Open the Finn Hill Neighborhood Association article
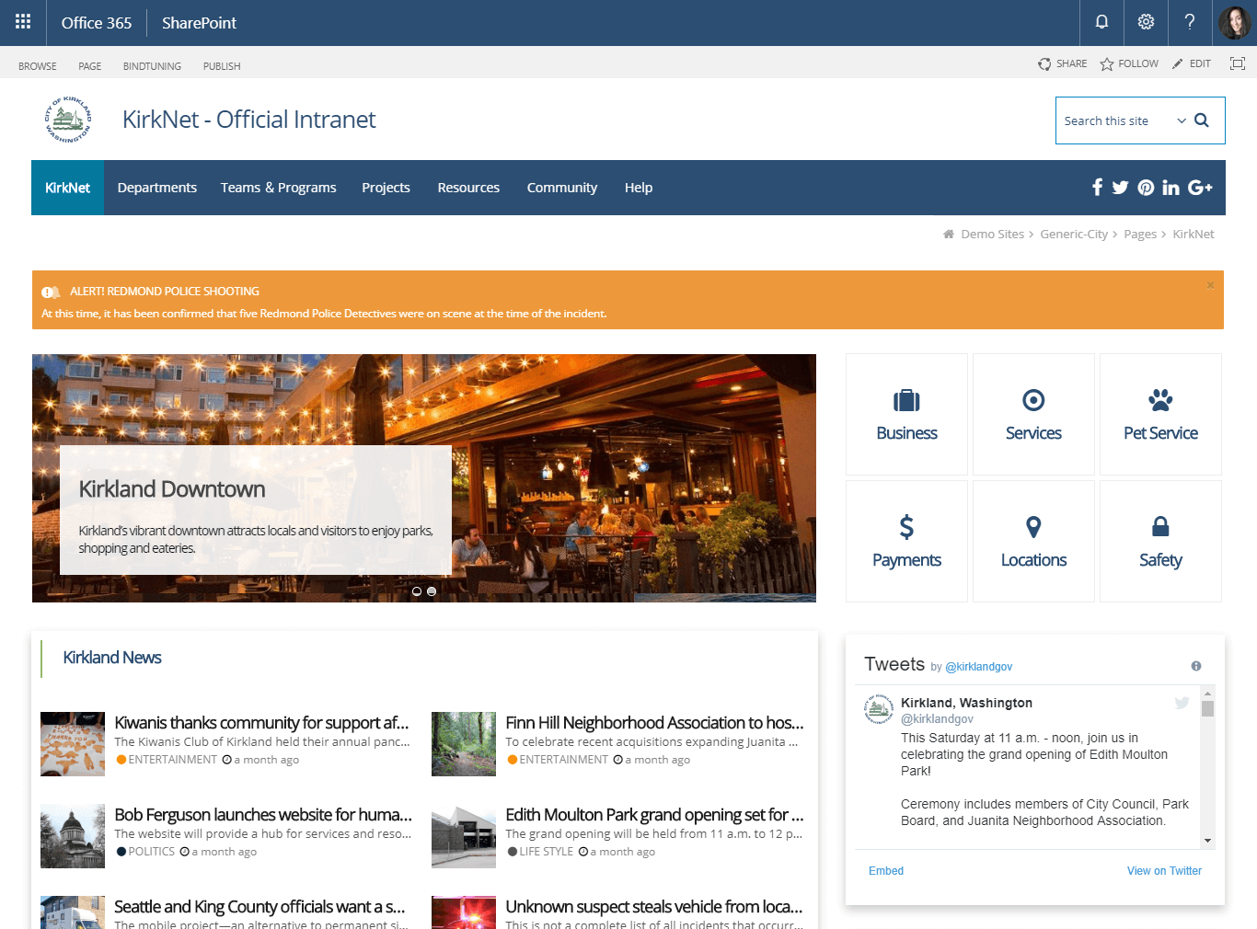The image size is (1257, 929). (654, 723)
